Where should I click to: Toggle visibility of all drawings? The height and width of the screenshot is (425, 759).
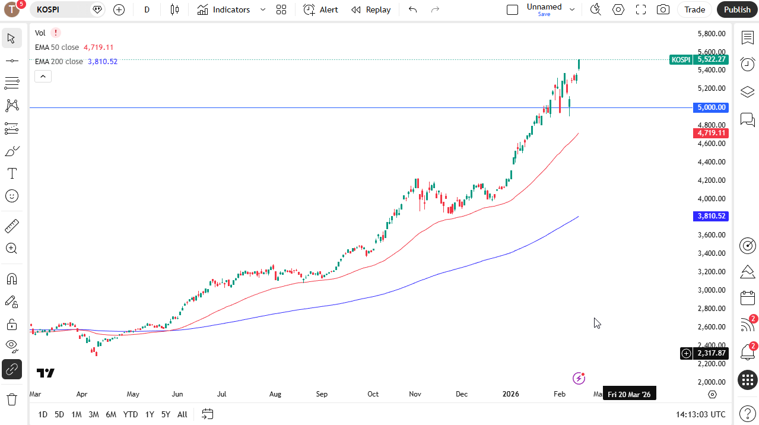[x=11, y=346]
